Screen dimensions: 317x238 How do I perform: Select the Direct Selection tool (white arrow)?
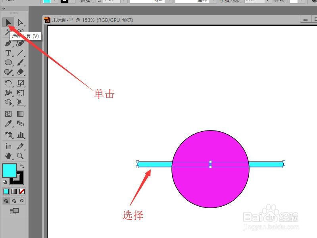(20, 22)
